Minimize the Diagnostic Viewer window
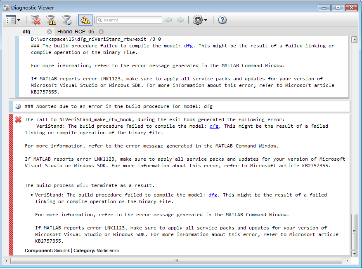 324,8
